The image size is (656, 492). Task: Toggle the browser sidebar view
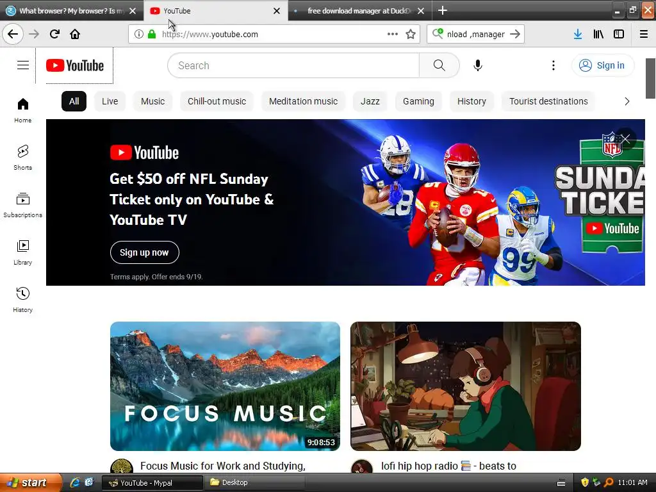(x=619, y=34)
